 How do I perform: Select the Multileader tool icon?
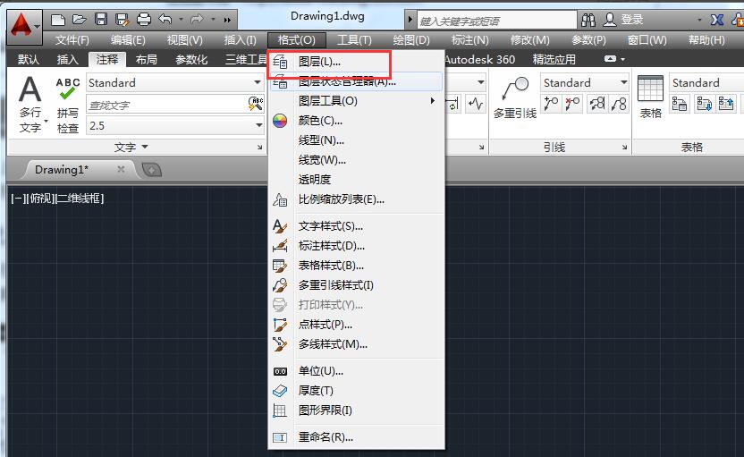pos(515,89)
